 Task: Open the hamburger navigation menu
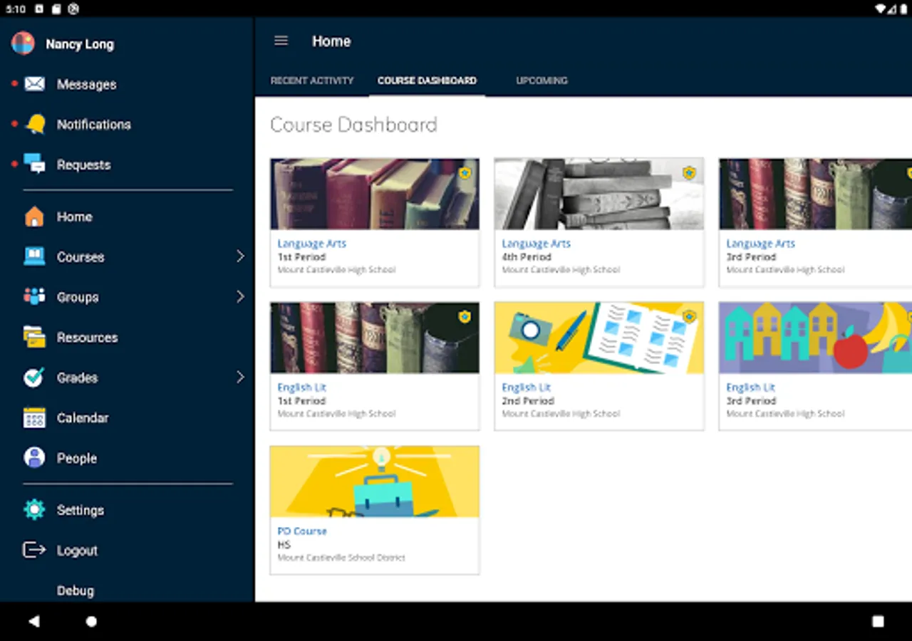coord(281,41)
